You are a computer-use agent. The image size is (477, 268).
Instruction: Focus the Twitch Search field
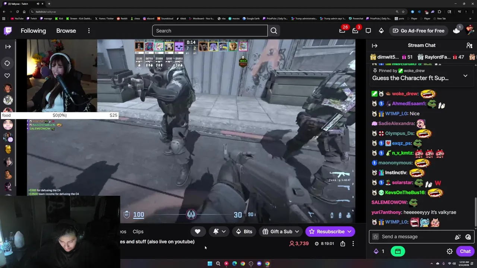(x=210, y=31)
